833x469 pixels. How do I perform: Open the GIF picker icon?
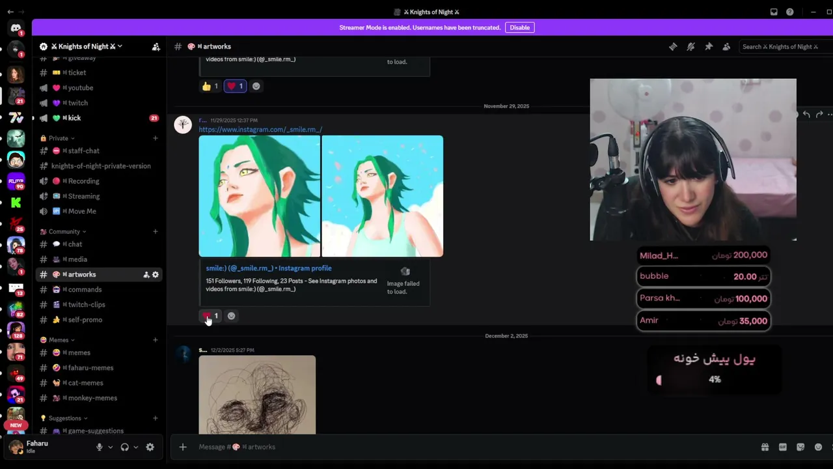tap(783, 447)
